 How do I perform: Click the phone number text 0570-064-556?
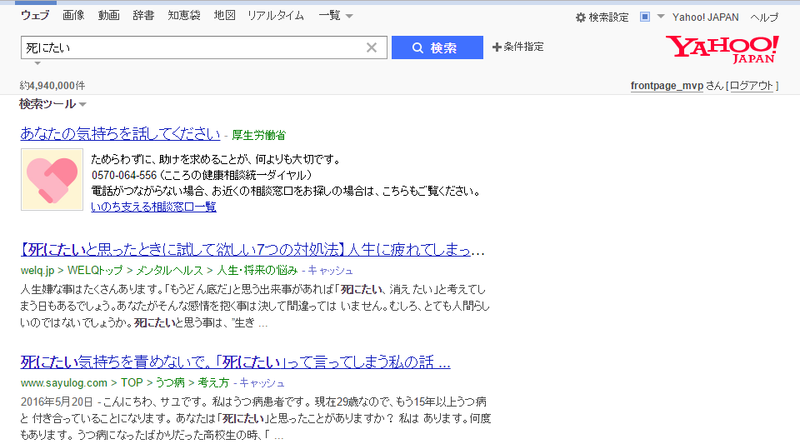coord(124,176)
